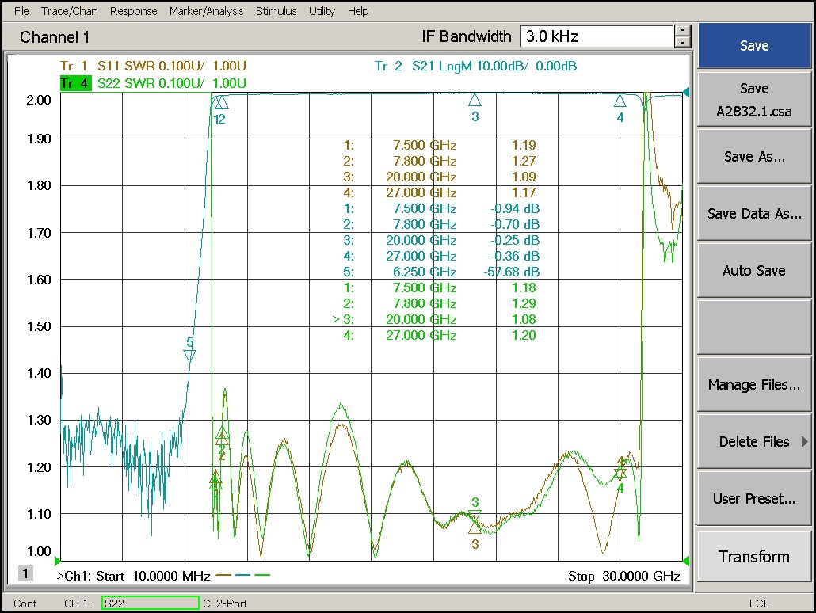Click the S11 marker 4 readout 1.17

[x=524, y=192]
